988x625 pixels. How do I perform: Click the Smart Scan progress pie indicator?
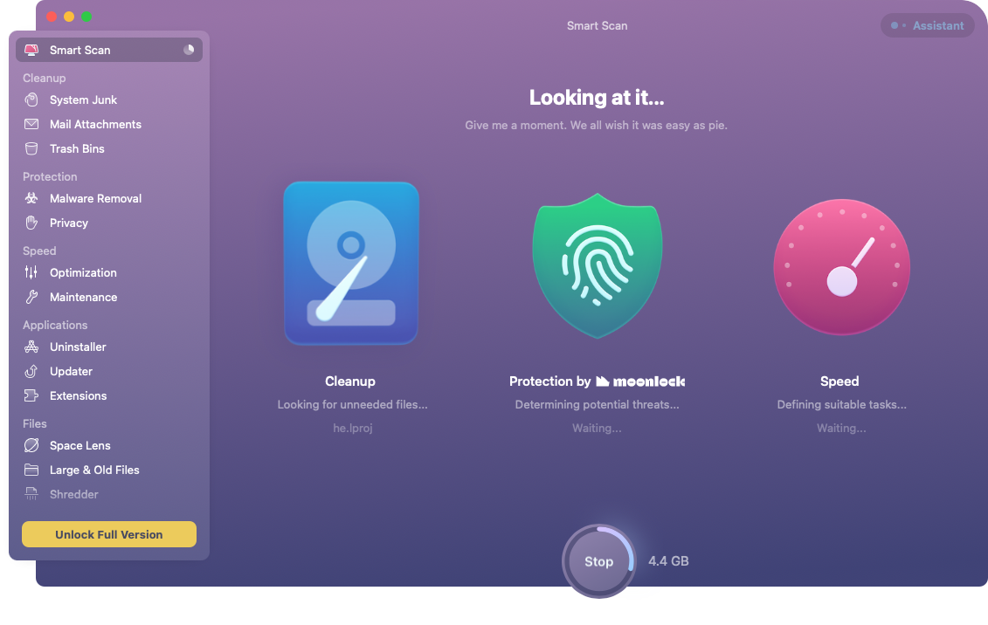189,50
